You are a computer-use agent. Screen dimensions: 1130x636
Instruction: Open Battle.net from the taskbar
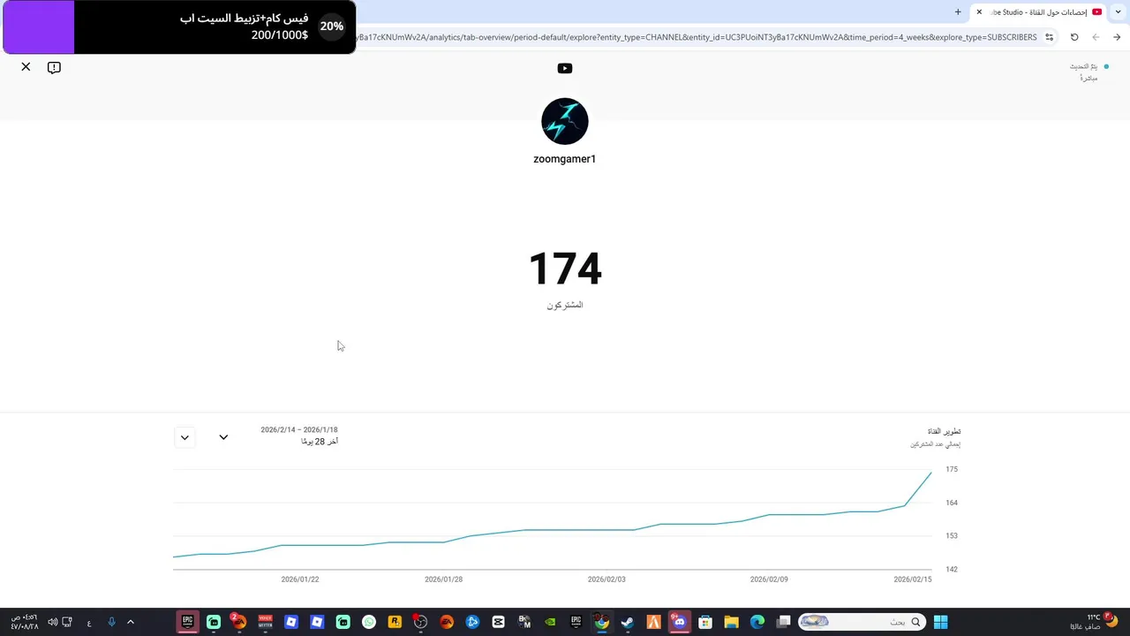[x=472, y=622]
